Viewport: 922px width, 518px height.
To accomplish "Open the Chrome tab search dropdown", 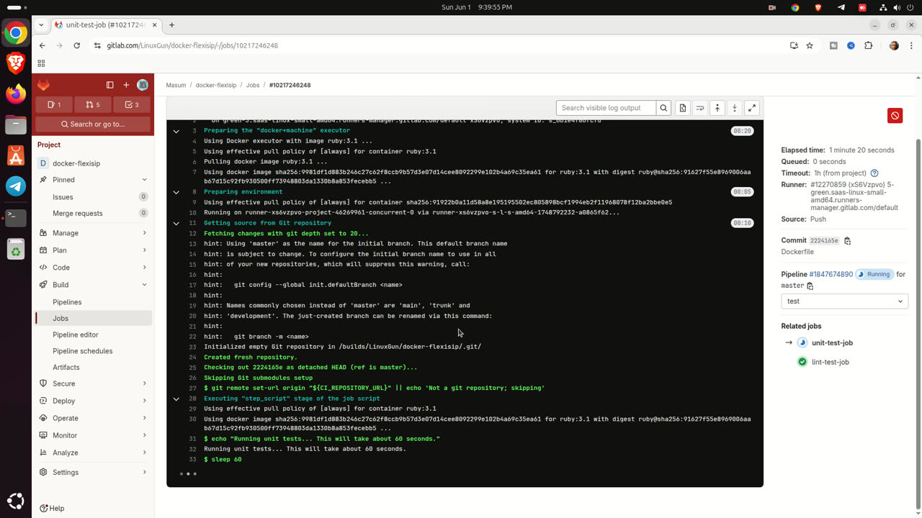I will (x=42, y=25).
